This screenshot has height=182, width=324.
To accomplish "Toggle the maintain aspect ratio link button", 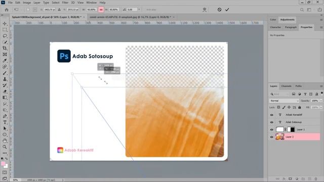I will [101, 10].
